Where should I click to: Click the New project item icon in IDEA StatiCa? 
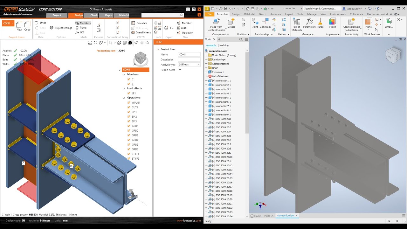pyautogui.click(x=19, y=24)
